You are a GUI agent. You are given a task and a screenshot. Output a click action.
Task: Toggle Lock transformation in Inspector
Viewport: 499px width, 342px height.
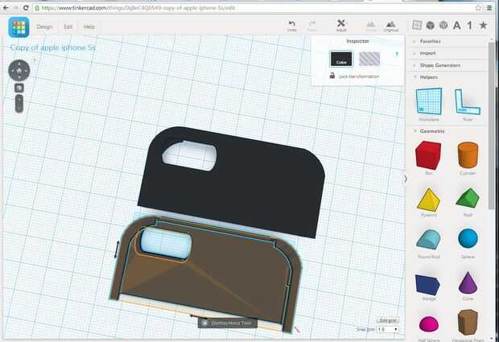pos(354,76)
